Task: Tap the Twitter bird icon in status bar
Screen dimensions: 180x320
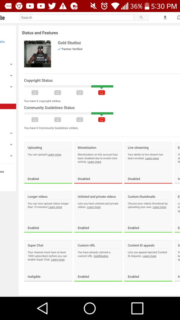Action: point(52,6)
